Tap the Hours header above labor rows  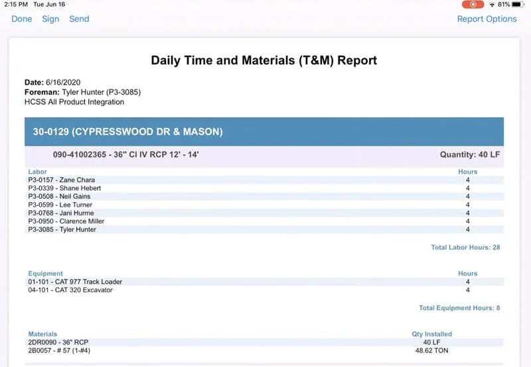(x=468, y=172)
